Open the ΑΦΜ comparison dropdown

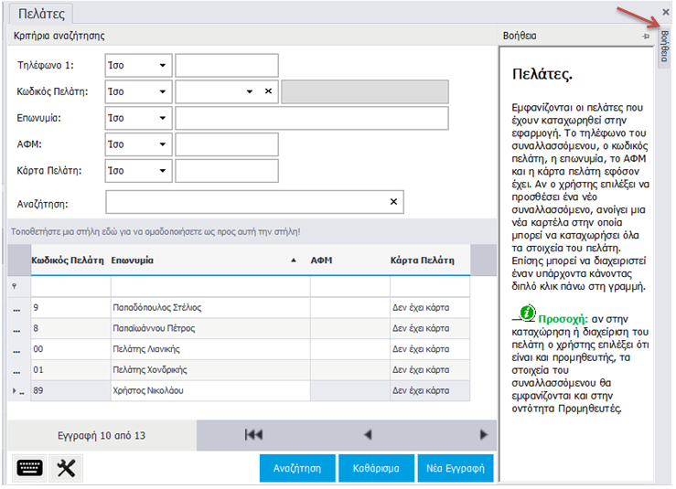[162, 144]
